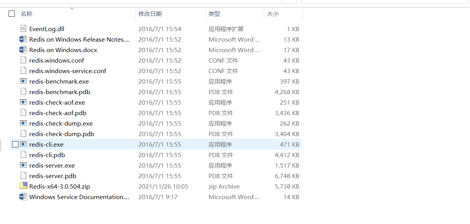Click the file icon of redis-cli.pdb
The width and height of the screenshot is (470, 224).
(23, 155)
